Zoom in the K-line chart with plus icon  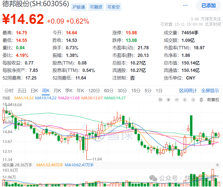coord(168,100)
